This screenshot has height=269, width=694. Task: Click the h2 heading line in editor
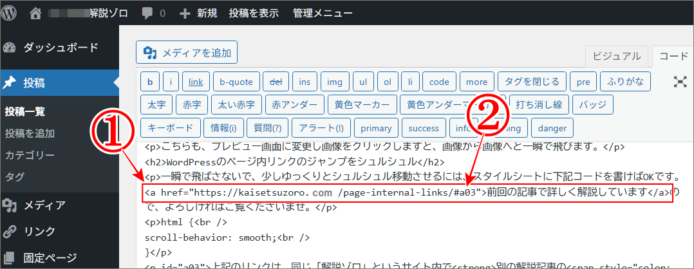295,162
